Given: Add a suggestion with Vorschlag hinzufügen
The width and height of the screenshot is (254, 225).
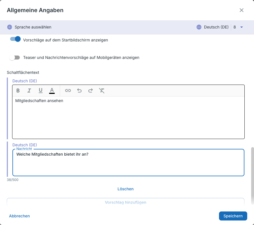Looking at the screenshot, I should click(x=126, y=202).
